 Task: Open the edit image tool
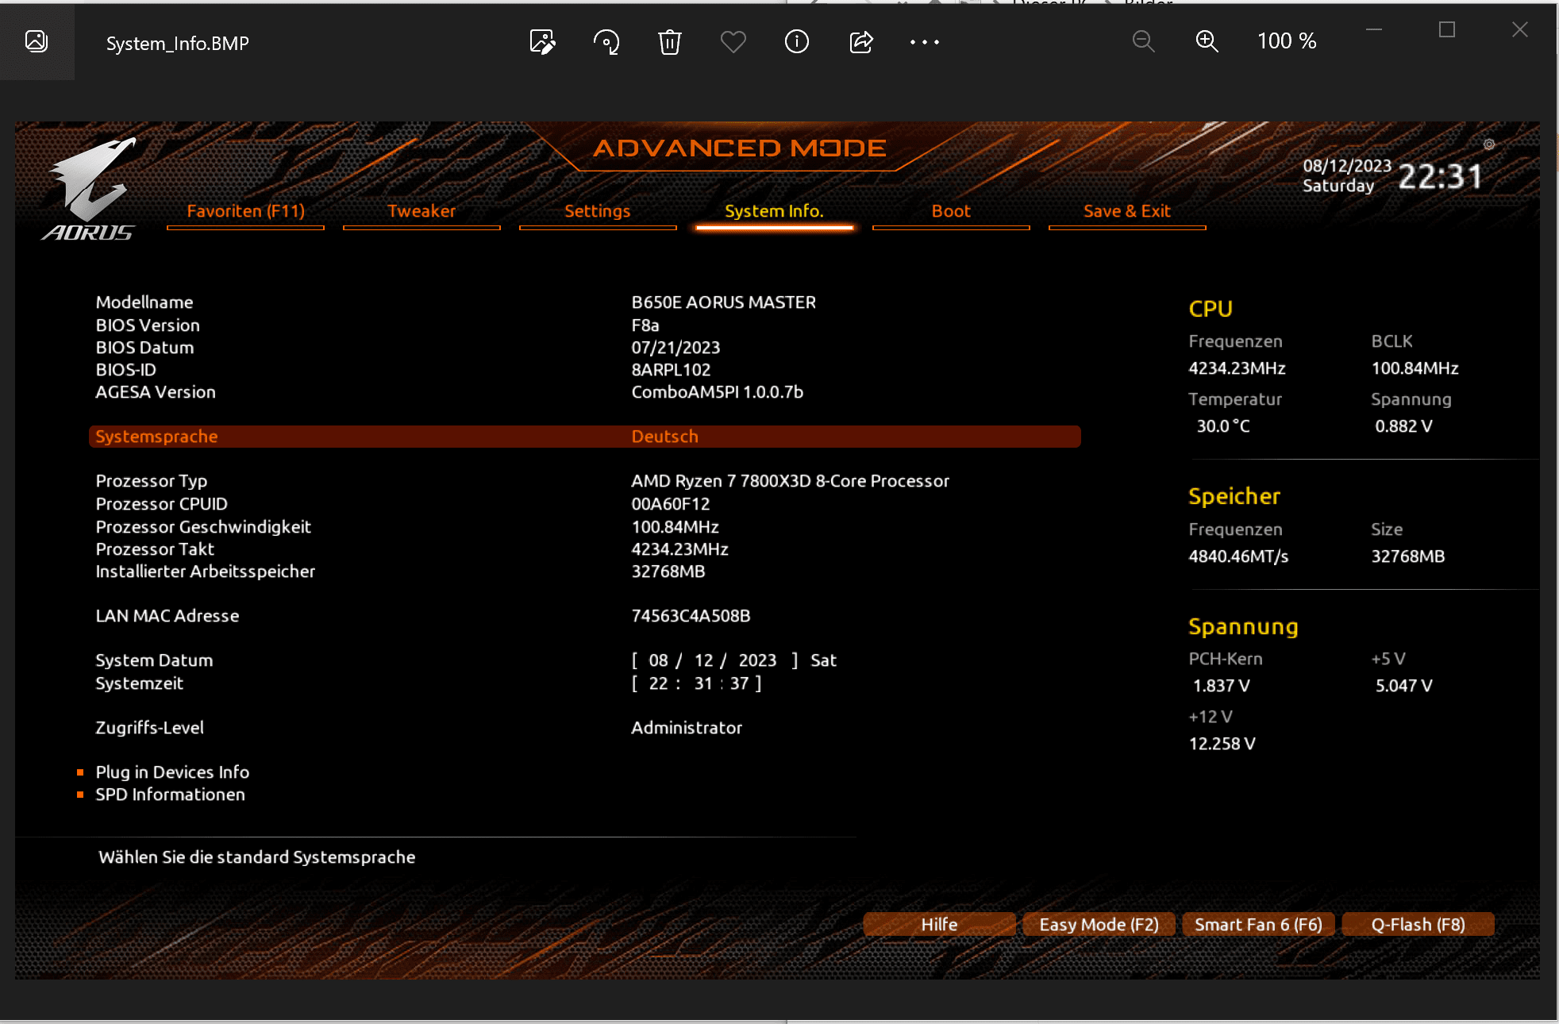542,41
